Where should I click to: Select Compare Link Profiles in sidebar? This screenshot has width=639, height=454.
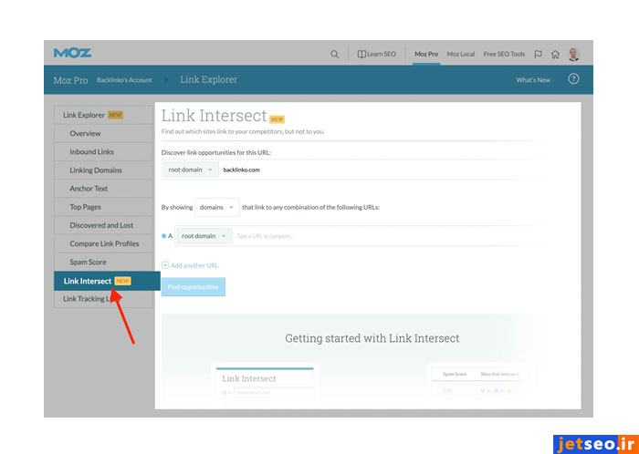point(104,243)
